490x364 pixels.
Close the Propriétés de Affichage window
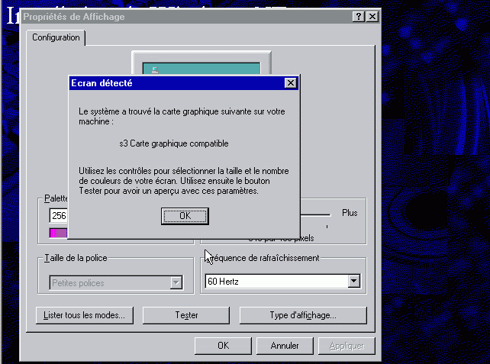click(372, 17)
